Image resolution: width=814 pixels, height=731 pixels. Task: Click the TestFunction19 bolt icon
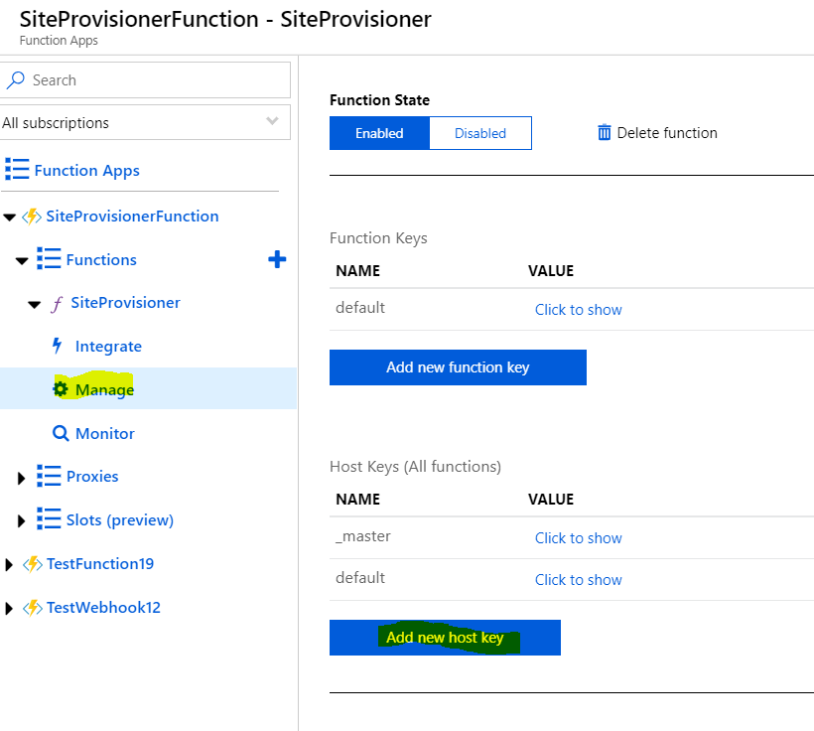(x=33, y=564)
